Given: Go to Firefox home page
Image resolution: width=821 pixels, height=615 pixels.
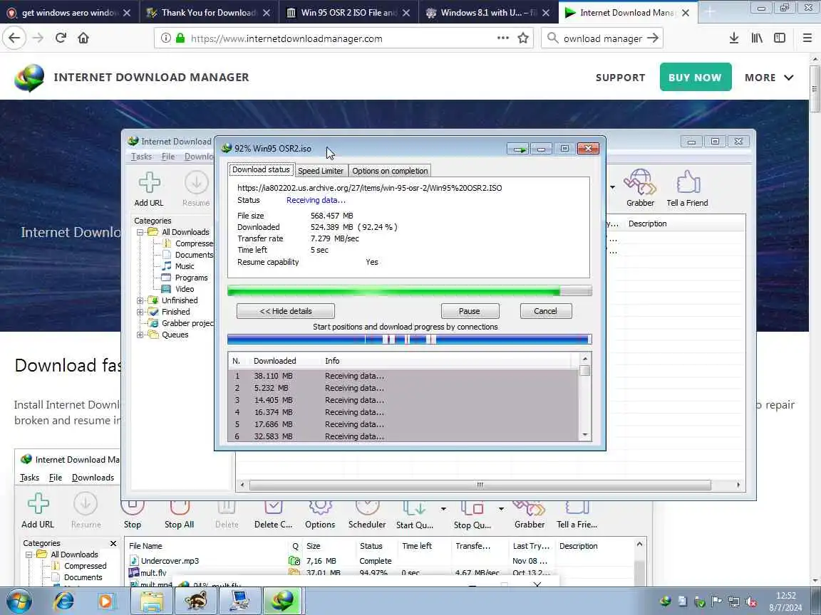Looking at the screenshot, I should pos(83,38).
